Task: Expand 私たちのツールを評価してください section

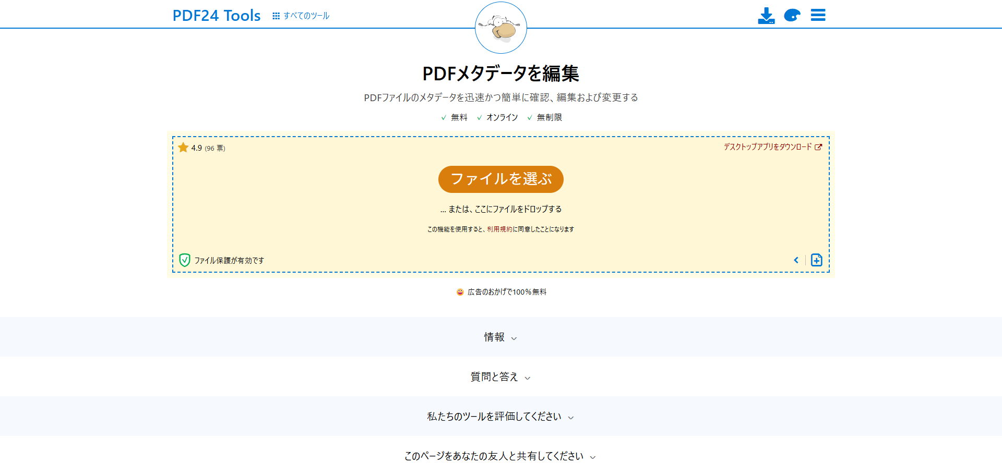Action: [501, 417]
